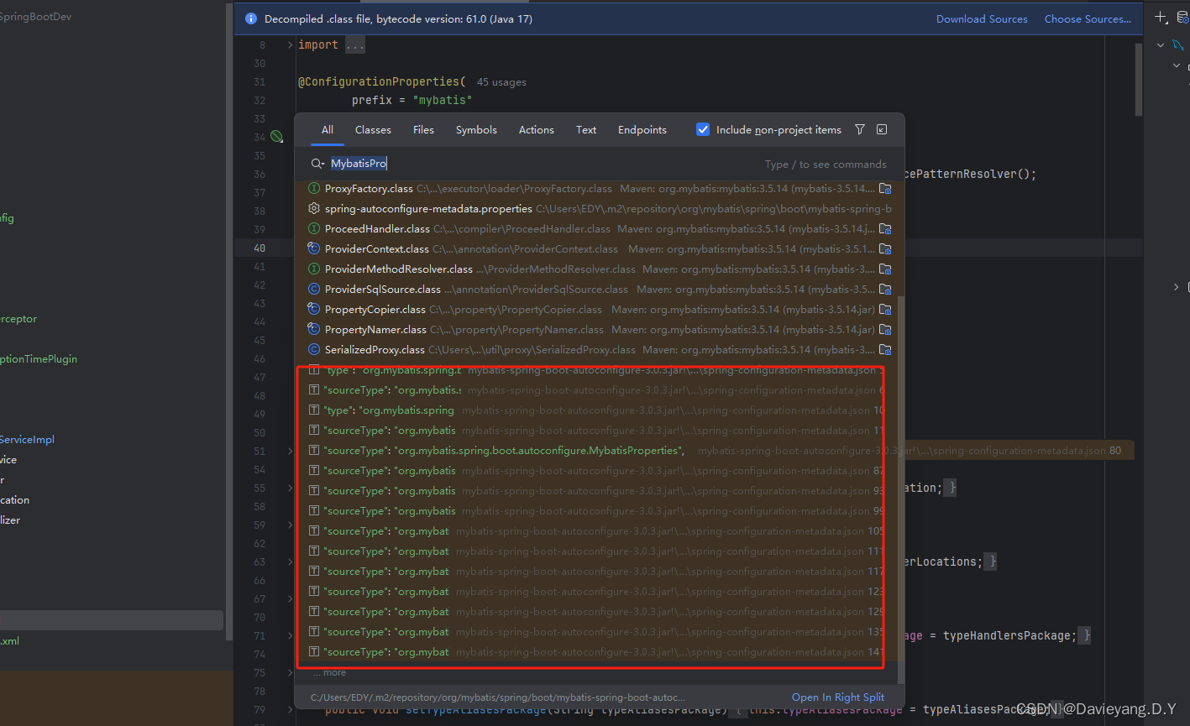This screenshot has width=1190, height=726.
Task: Click library icon at end of ProxyFactory.class row
Action: click(x=885, y=189)
